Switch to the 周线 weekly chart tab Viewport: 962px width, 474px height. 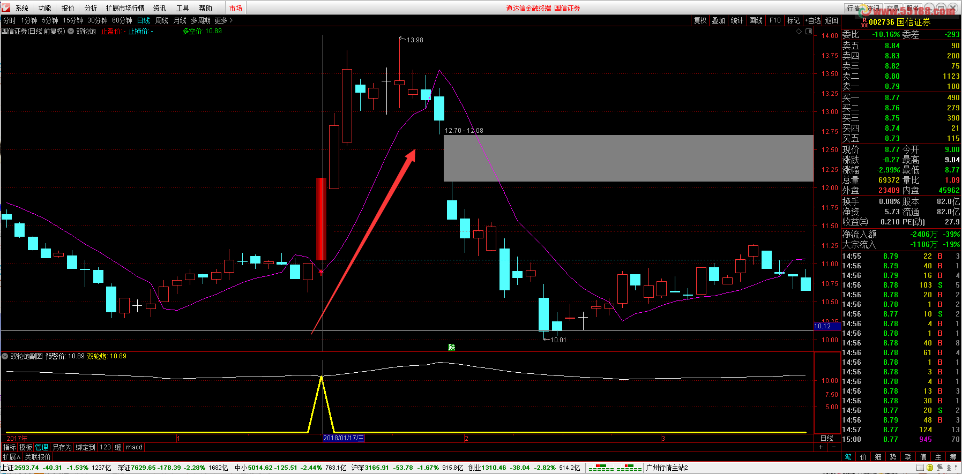point(162,20)
